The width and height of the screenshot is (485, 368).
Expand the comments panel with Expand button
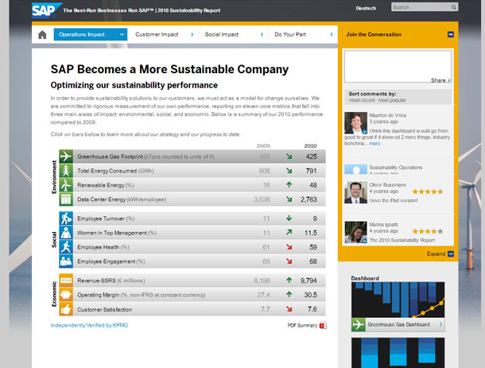coord(440,254)
